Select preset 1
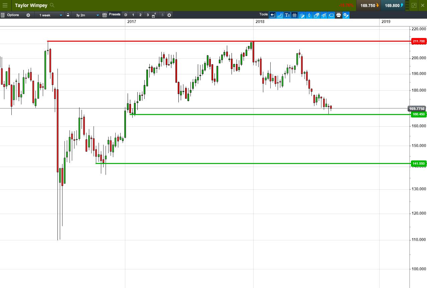Image resolution: width=427 pixels, height=288 pixels. (133, 15)
